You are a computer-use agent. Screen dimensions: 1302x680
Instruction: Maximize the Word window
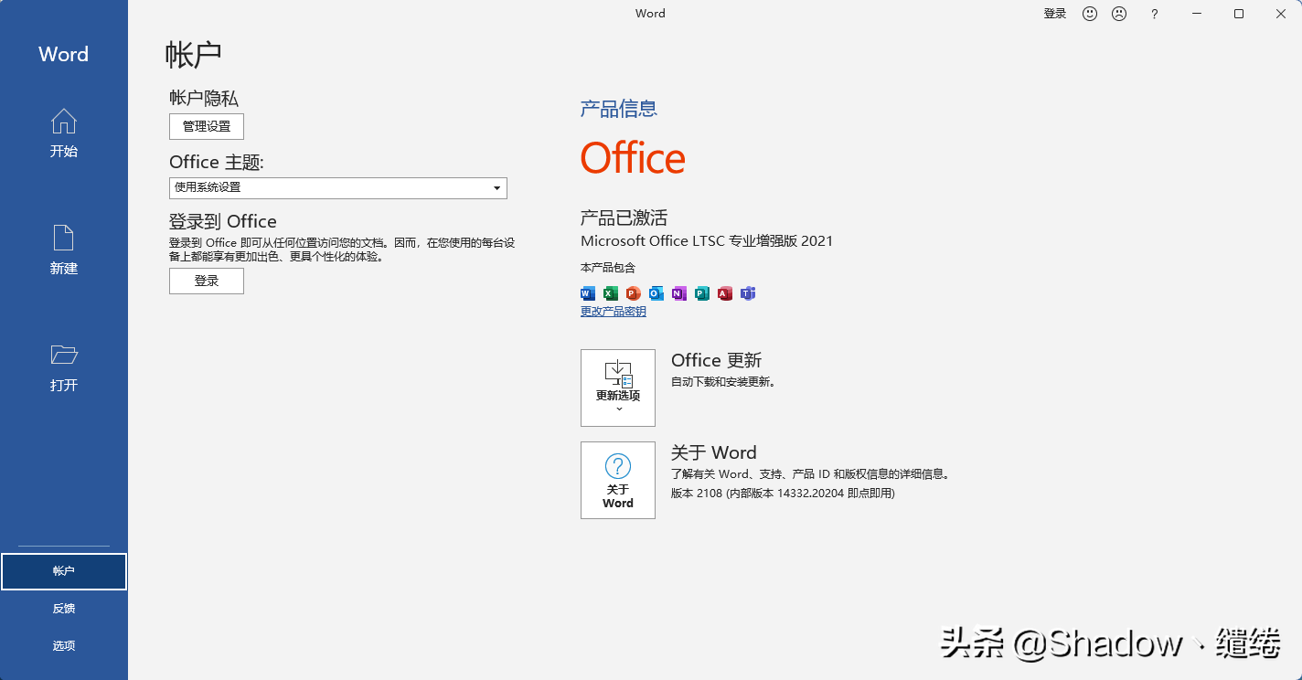1239,14
